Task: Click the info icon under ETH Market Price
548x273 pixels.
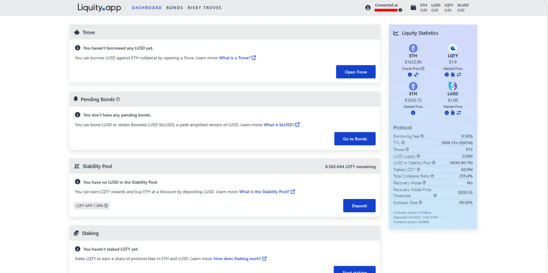Action: 413,113
